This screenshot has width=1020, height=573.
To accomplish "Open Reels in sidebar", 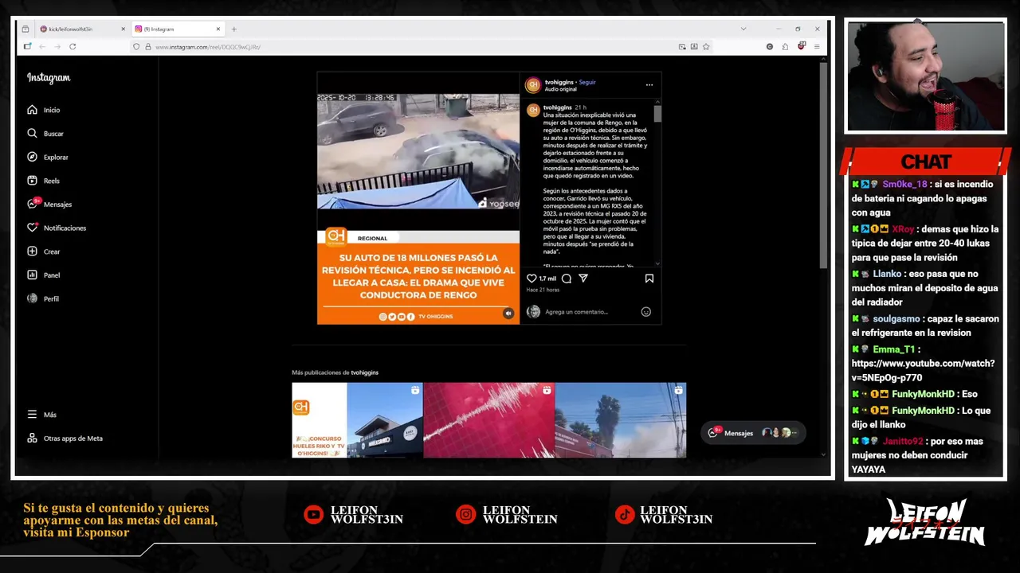I will [44, 181].
